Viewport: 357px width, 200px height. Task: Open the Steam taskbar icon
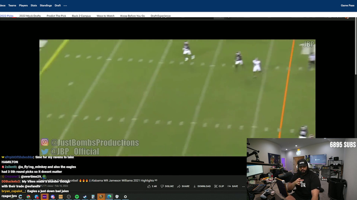click(x=85, y=197)
